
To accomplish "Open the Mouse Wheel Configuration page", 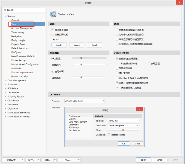I will point(25,64).
